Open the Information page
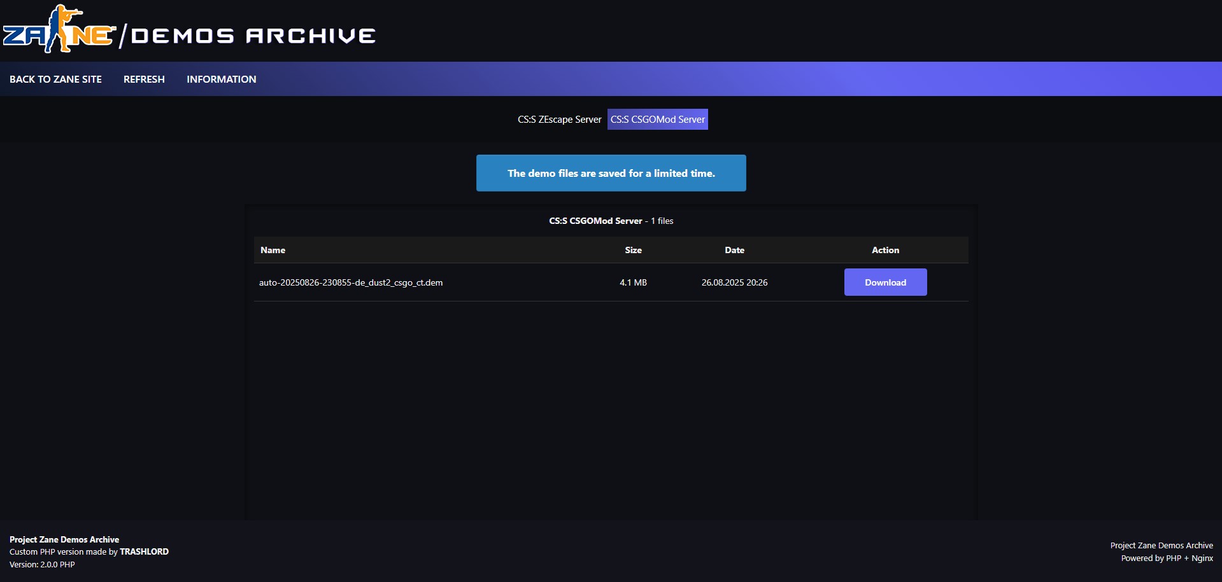1222x582 pixels. click(221, 79)
